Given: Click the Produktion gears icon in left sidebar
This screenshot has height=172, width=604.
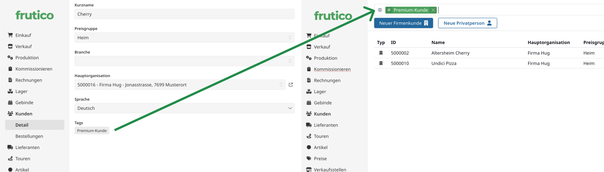Looking at the screenshot, I should (x=10, y=58).
